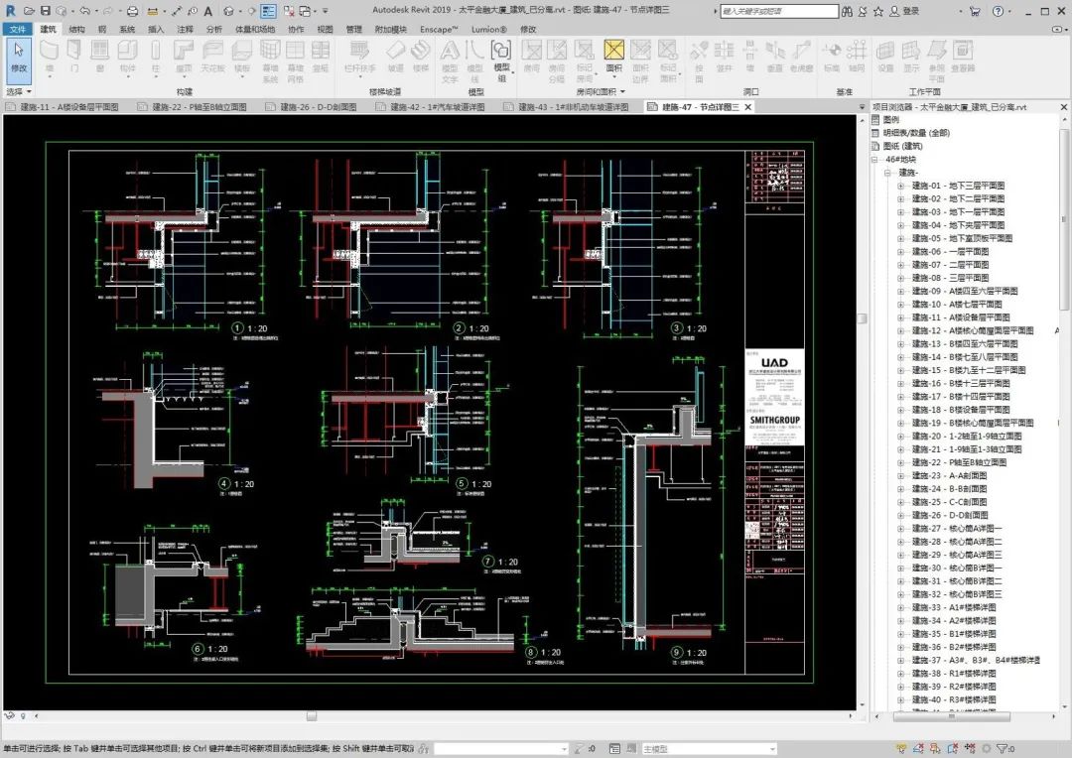Collapse the 46#地块 tree node
1072x758 pixels.
click(875, 160)
